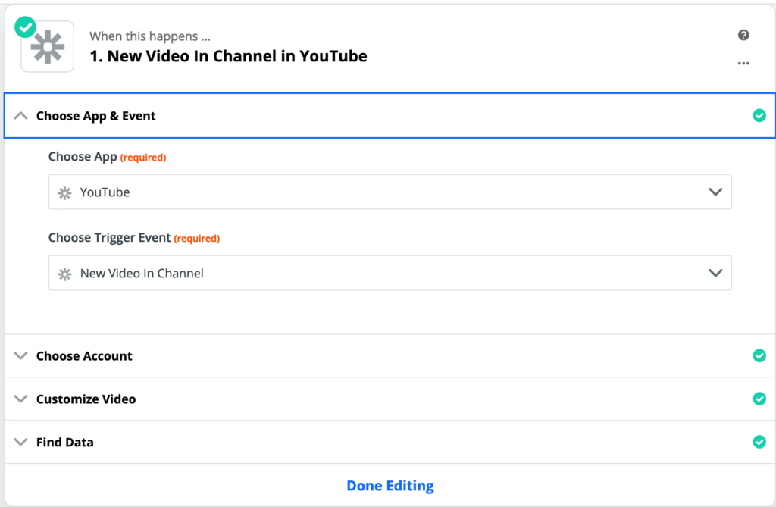Image resolution: width=776 pixels, height=507 pixels.
Task: Click the YouTube app icon in the step header
Action: pyautogui.click(x=46, y=46)
